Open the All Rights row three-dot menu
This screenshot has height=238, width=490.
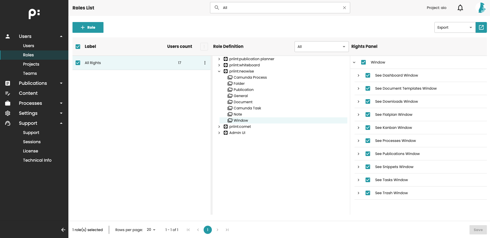coord(205,63)
